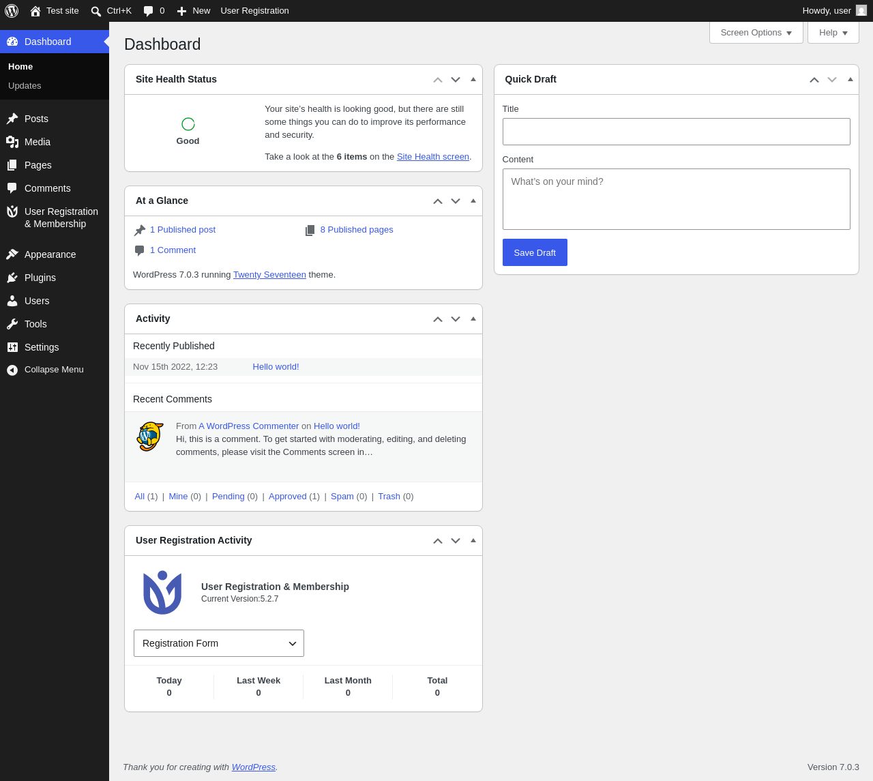Image resolution: width=873 pixels, height=781 pixels.
Task: Click the Good site health indicator circle
Action: pos(188,124)
